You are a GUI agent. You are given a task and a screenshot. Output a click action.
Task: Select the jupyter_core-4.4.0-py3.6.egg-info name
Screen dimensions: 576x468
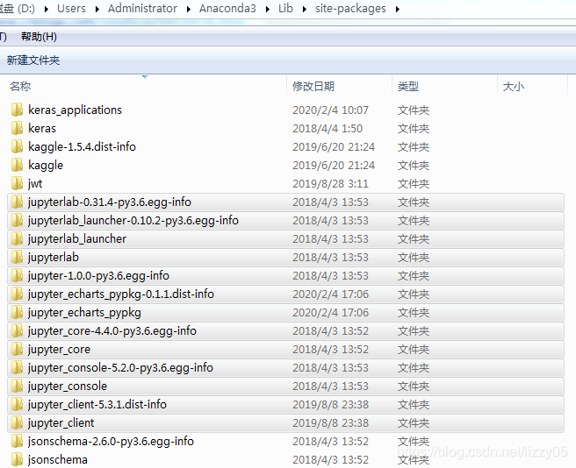(112, 330)
